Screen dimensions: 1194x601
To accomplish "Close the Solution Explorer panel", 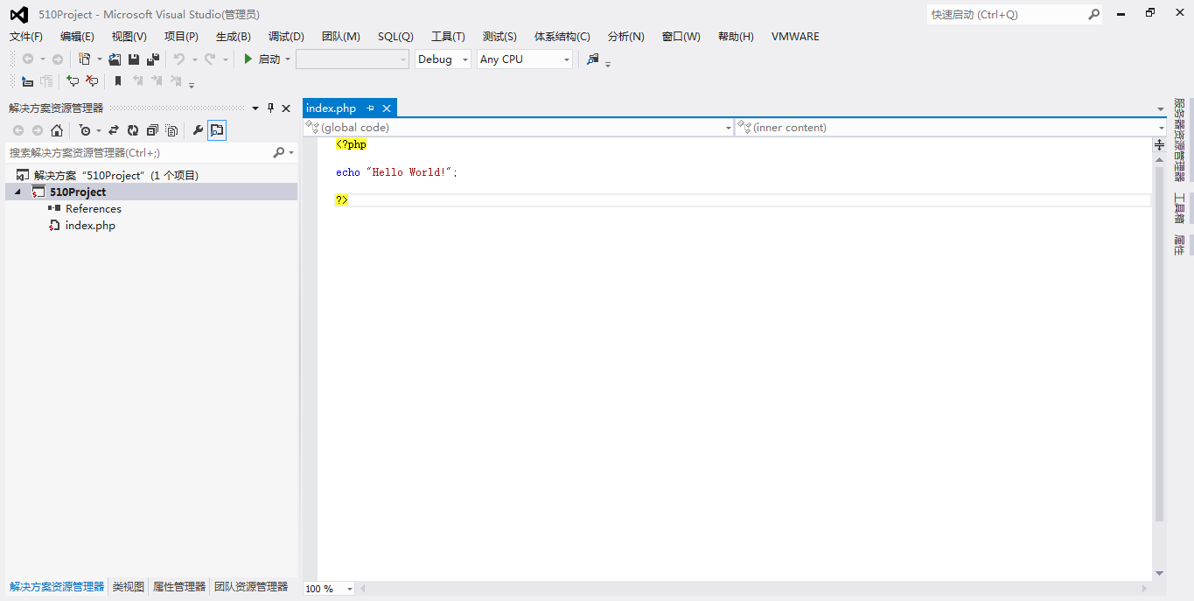I will pos(286,108).
